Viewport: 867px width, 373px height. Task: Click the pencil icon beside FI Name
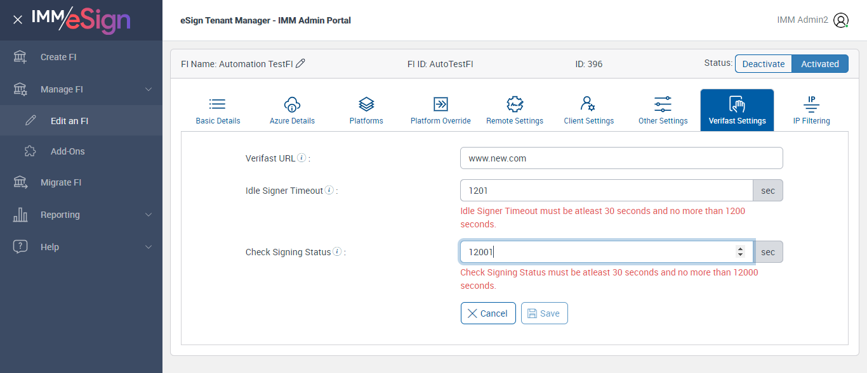301,63
